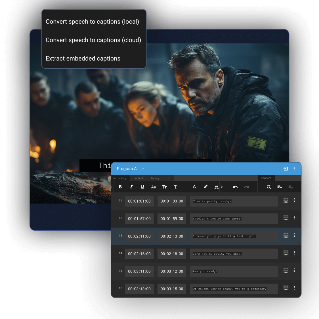Switch to the Formatting tab
The image size is (319, 319).
[119, 178]
